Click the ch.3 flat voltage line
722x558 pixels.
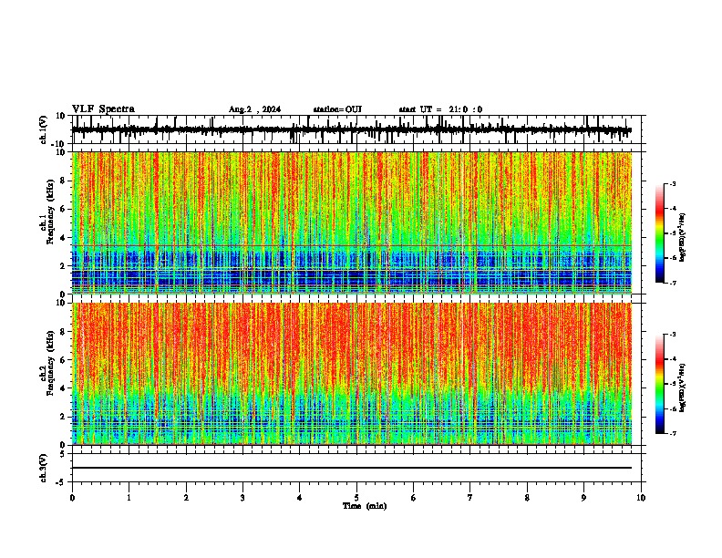[x=352, y=468]
